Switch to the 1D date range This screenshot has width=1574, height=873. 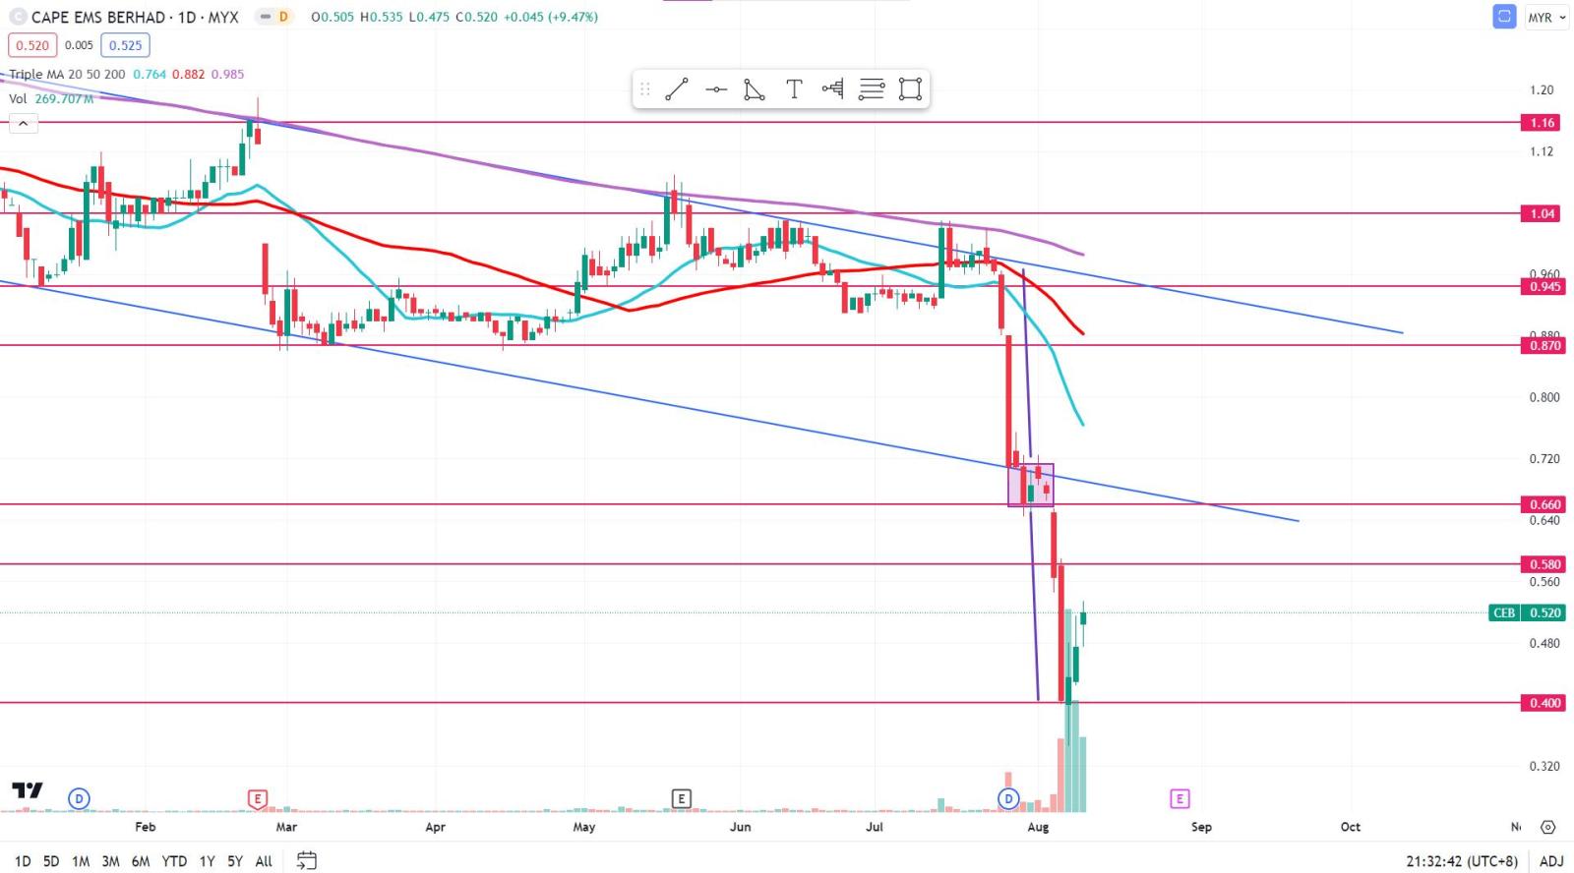point(23,861)
